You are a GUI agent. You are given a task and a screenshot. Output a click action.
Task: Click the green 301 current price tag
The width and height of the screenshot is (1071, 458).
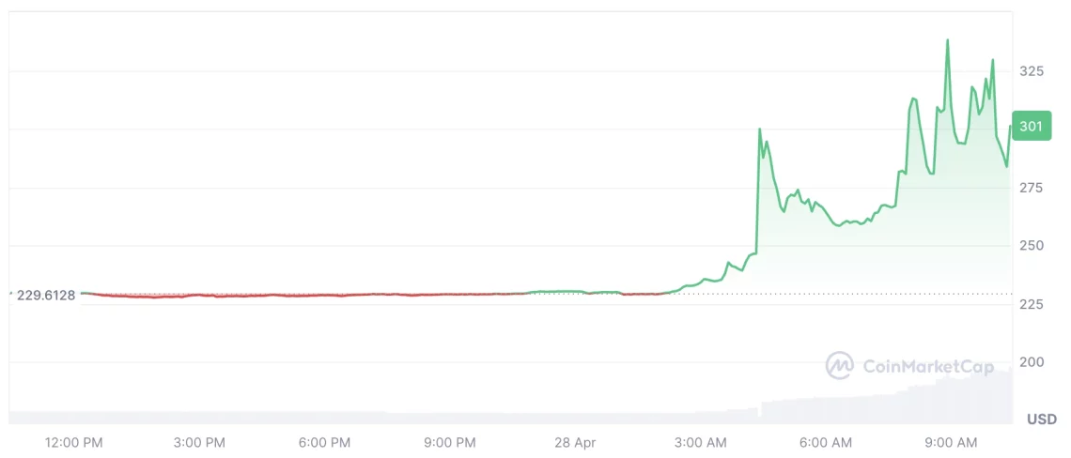[x=1032, y=126]
